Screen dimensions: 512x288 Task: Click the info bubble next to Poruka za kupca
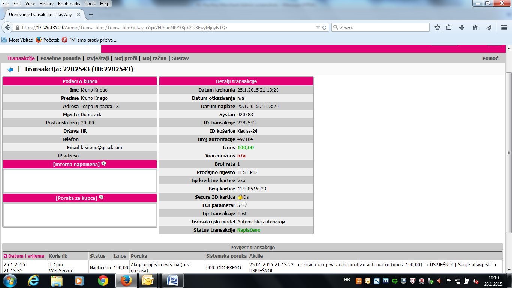coord(101,198)
